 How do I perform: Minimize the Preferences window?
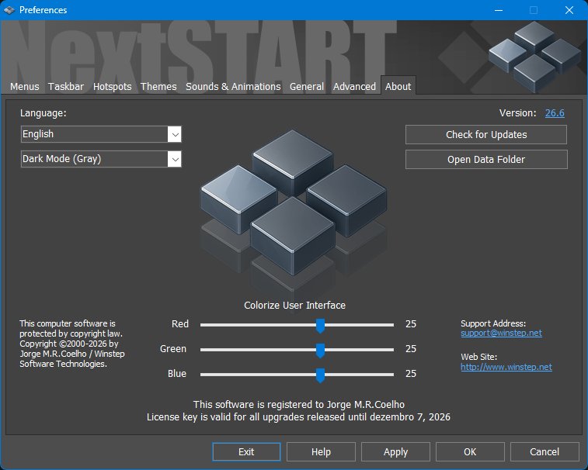[x=499, y=10]
